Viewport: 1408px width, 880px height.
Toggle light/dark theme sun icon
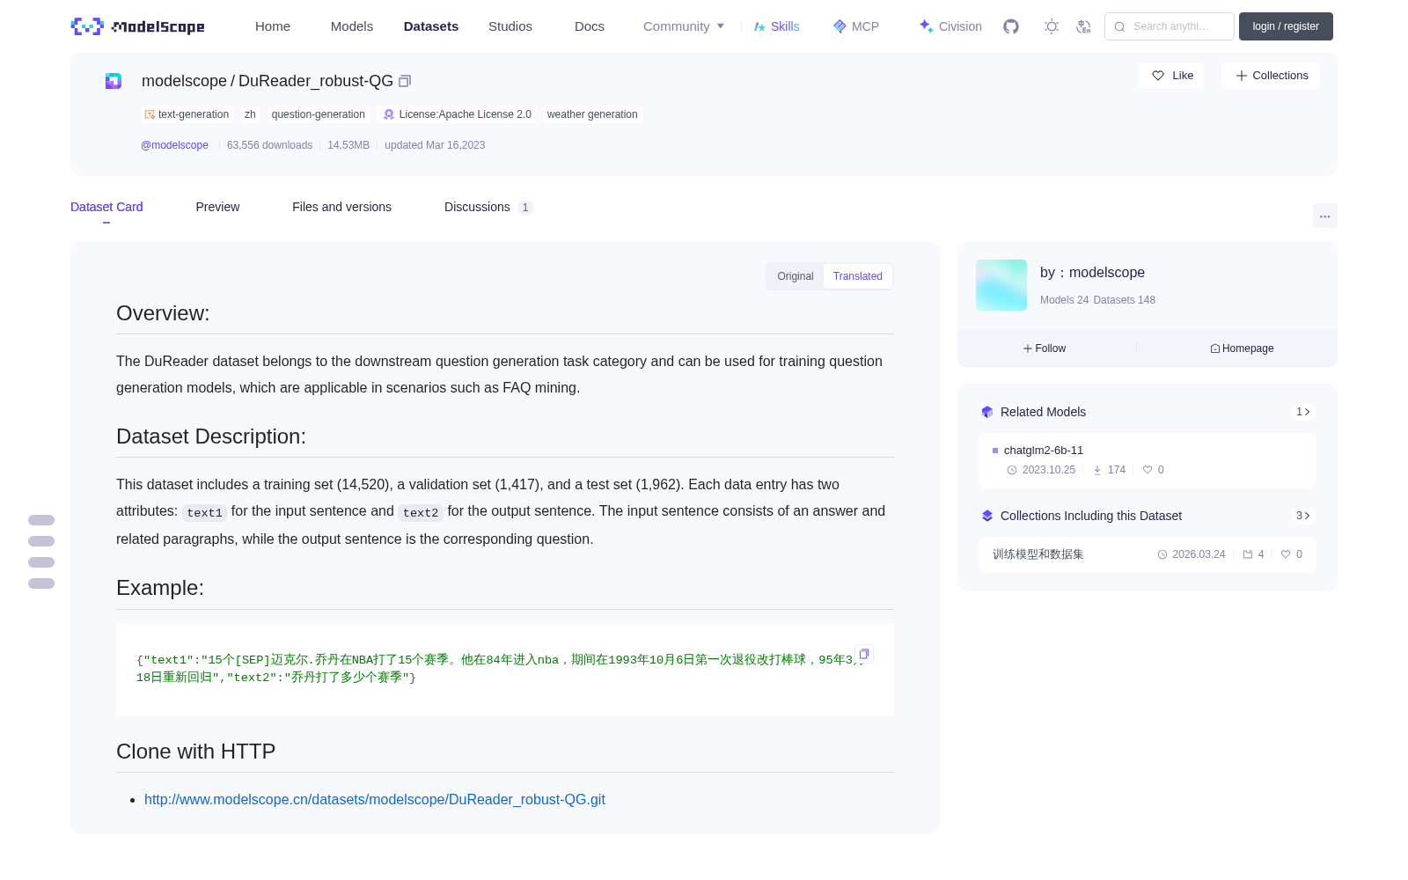pos(1052,26)
